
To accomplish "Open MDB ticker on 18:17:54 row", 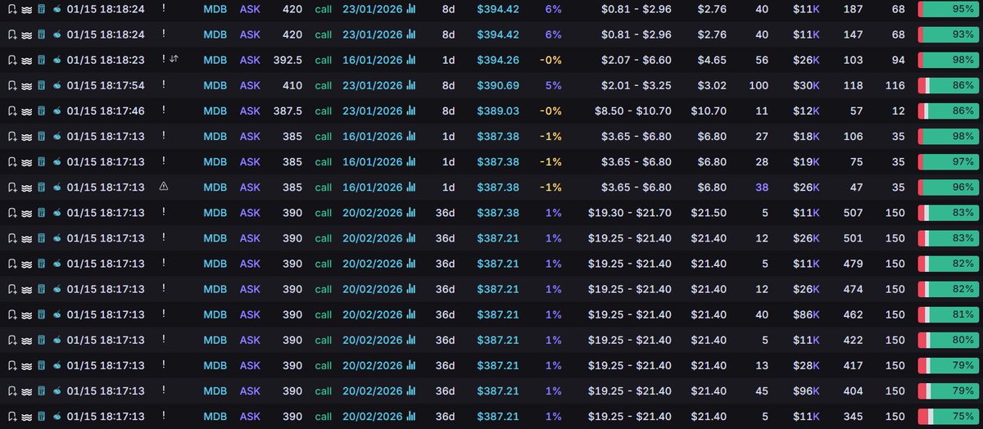I will click(x=215, y=86).
